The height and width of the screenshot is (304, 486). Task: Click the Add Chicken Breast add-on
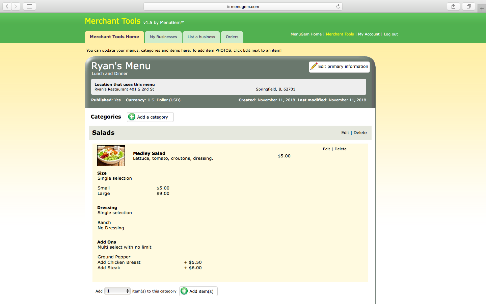[x=119, y=262]
